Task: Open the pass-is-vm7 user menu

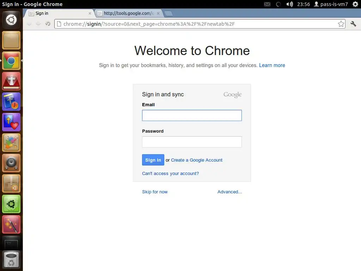Action: tap(331, 4)
